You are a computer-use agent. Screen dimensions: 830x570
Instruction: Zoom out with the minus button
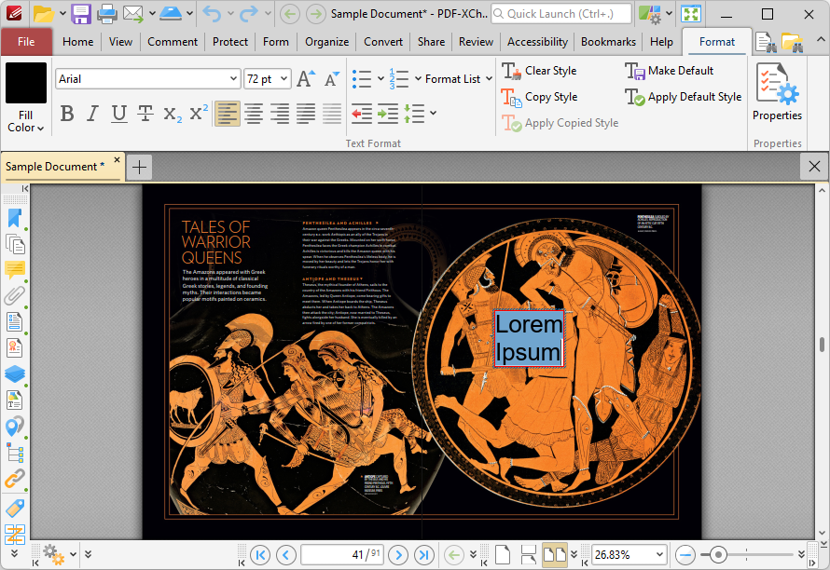(x=685, y=555)
